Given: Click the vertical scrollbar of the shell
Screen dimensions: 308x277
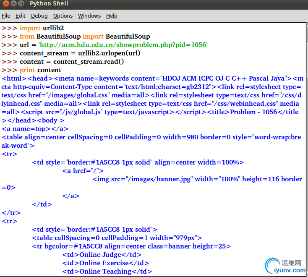Looking at the screenshot, I should pyautogui.click(x=307, y=149).
